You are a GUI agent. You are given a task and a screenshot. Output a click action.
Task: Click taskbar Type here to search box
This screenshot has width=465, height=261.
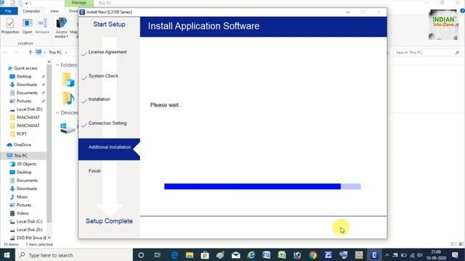tap(74, 255)
